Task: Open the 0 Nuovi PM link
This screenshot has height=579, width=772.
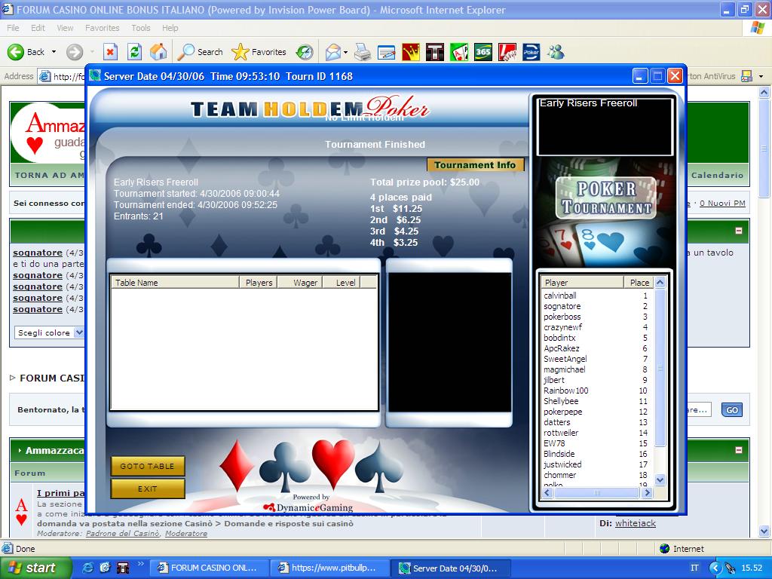Action: pyautogui.click(x=722, y=203)
